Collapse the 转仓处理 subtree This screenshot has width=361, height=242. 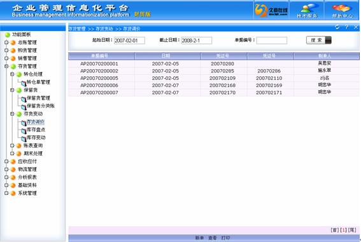tap(12, 74)
